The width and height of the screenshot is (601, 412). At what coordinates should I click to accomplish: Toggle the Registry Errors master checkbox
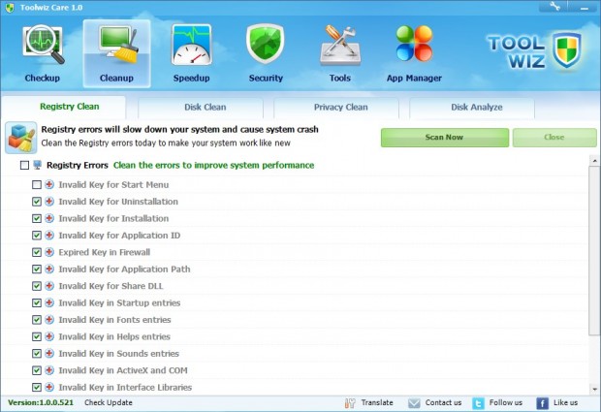pyautogui.click(x=24, y=165)
